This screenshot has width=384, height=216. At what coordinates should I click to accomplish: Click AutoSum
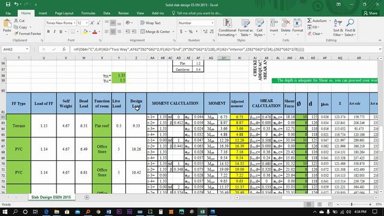[317, 21]
